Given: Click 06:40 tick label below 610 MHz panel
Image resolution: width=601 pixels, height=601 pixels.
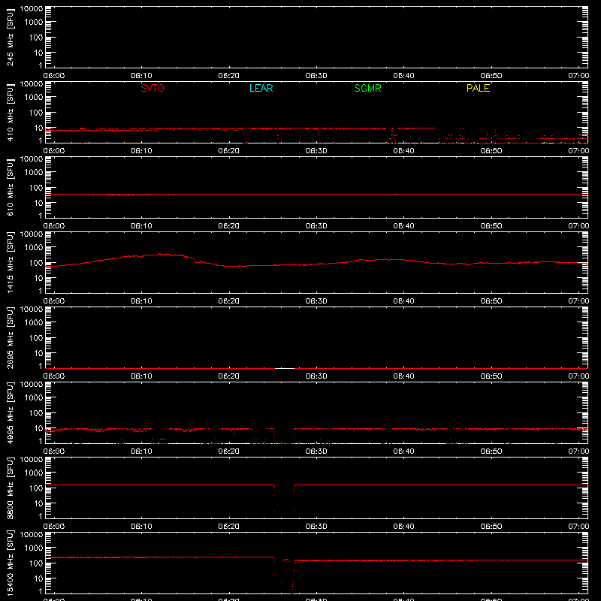Looking at the screenshot, I should 403,226.
